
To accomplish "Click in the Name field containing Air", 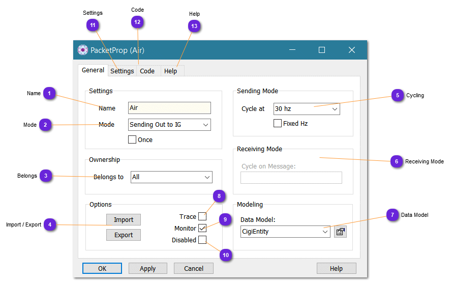I will (169, 108).
